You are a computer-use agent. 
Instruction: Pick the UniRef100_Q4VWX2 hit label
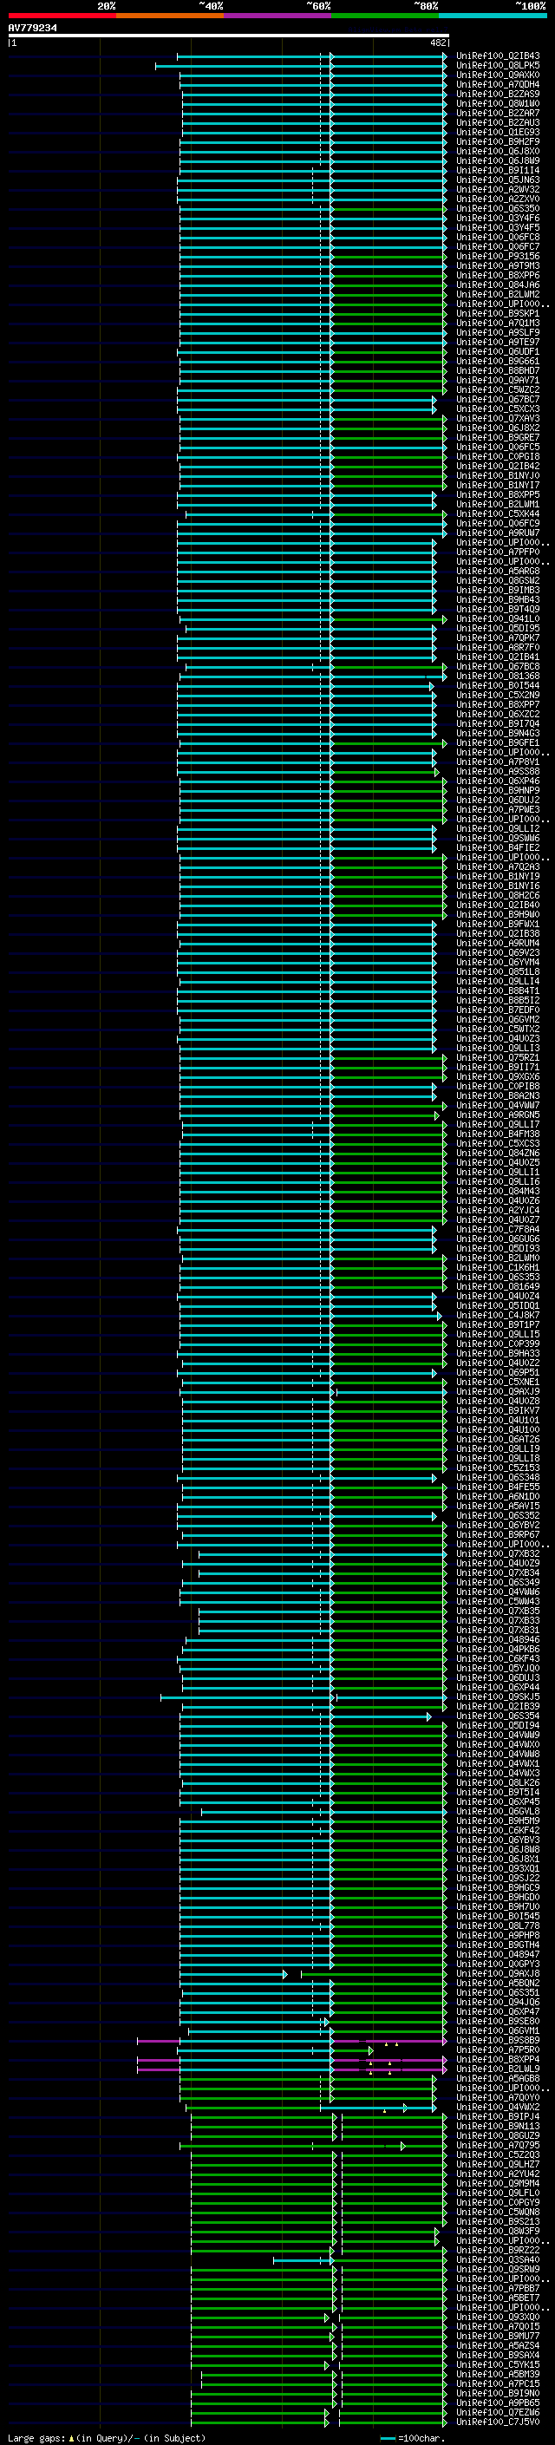click(x=498, y=2107)
